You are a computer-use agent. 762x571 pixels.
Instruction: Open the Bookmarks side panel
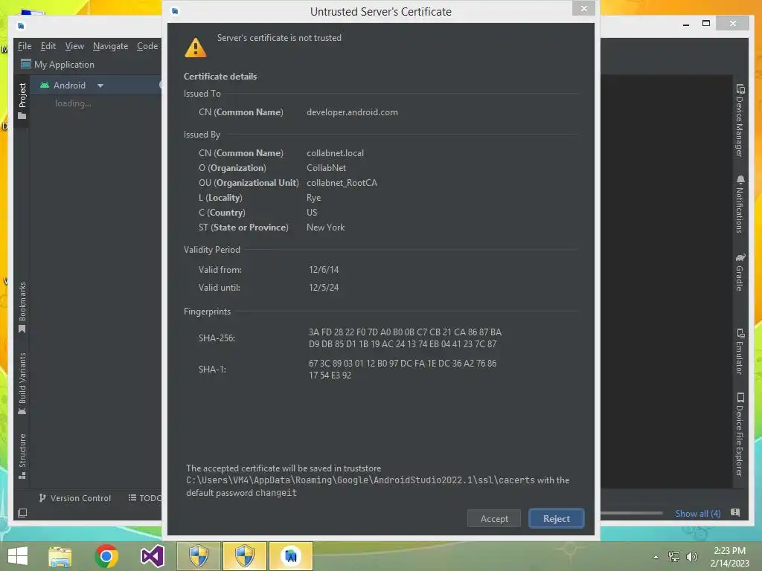[22, 307]
